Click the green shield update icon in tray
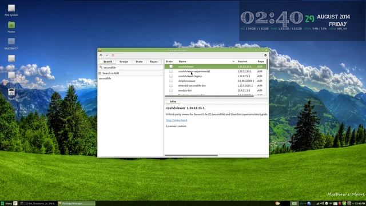The height and width of the screenshot is (206, 366). coord(344,204)
